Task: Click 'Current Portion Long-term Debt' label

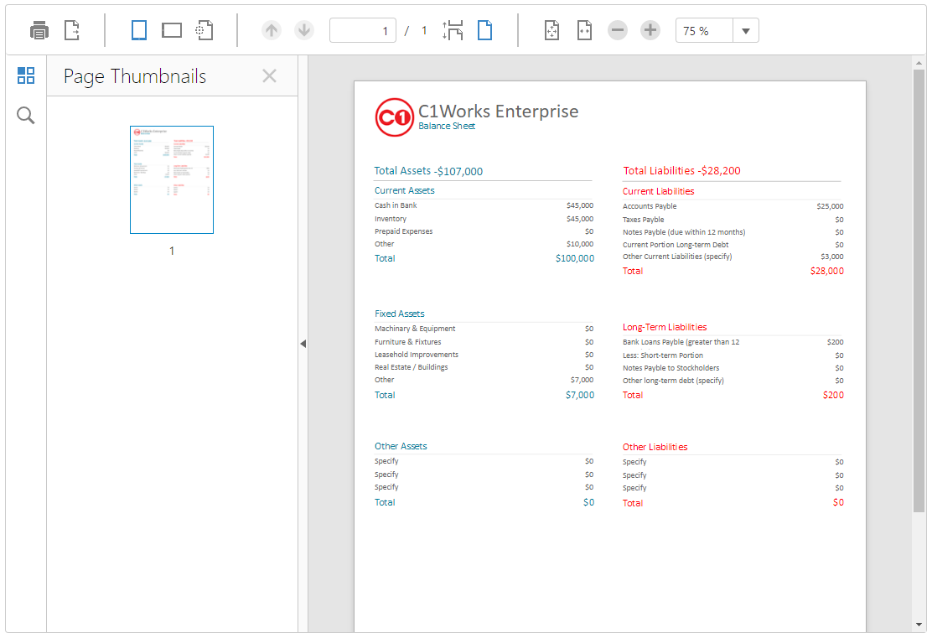Action: click(x=676, y=244)
